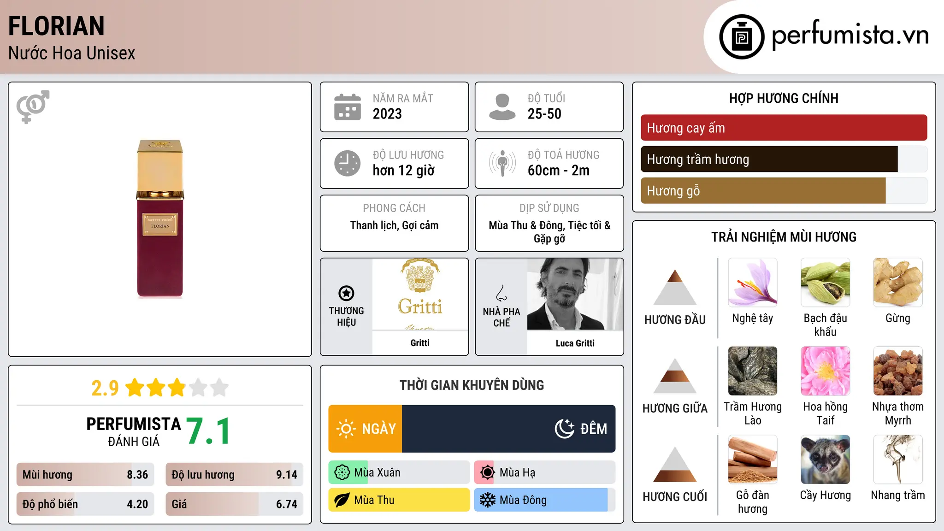This screenshot has height=531, width=944.
Task: Click the orange Ngày daytime segment
Action: [x=365, y=429]
